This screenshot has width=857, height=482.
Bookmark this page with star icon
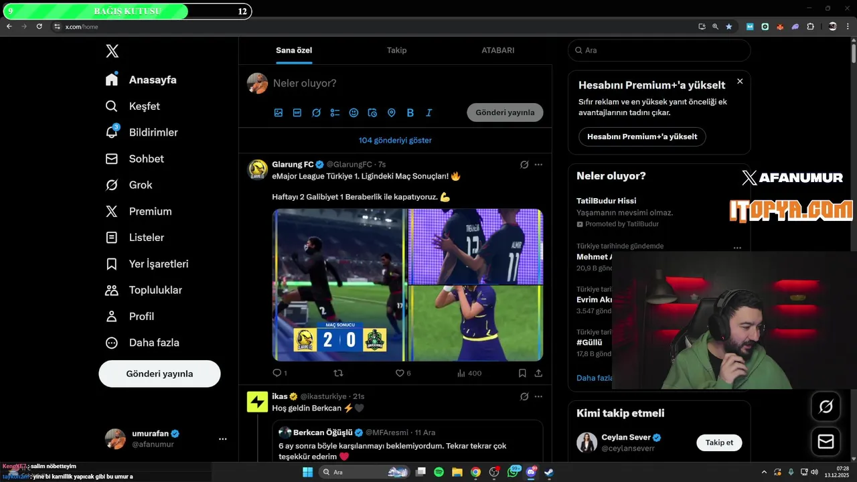729,26
